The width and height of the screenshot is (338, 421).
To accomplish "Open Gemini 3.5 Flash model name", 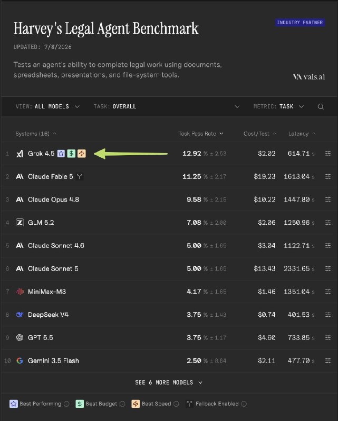I will [x=54, y=360].
